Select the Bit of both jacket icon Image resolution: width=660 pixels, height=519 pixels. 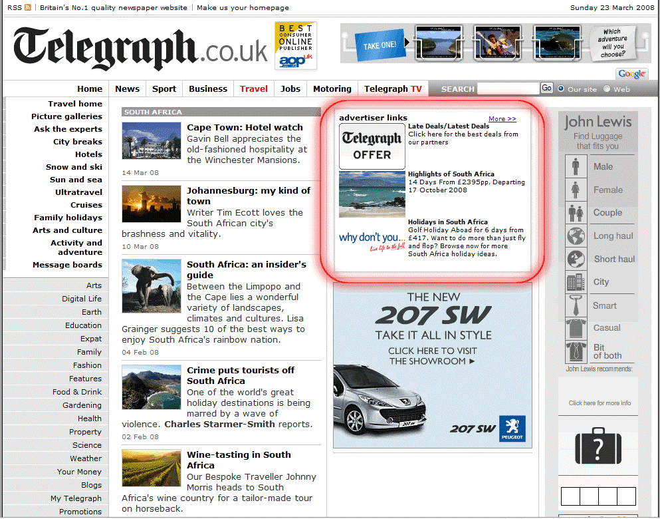pos(576,352)
